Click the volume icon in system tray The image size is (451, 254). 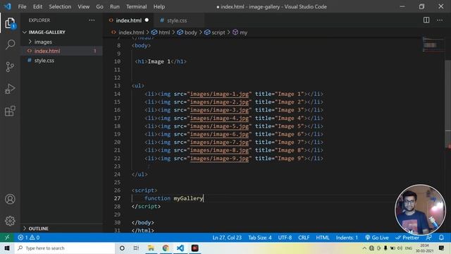click(400, 248)
